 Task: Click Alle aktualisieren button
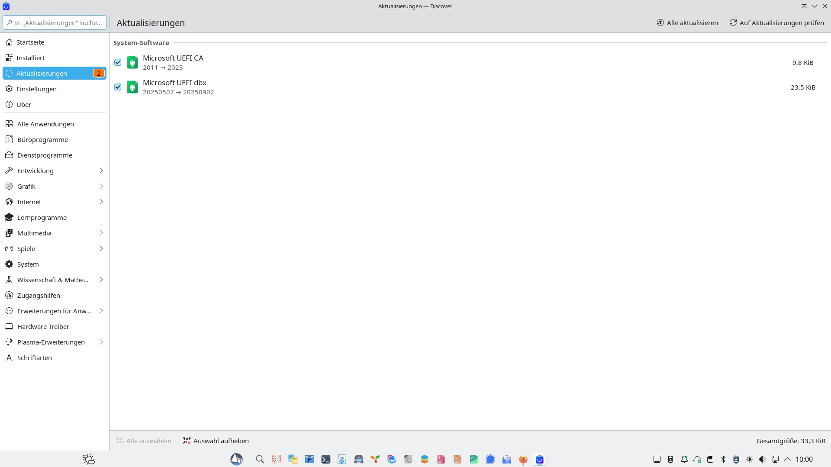click(687, 23)
